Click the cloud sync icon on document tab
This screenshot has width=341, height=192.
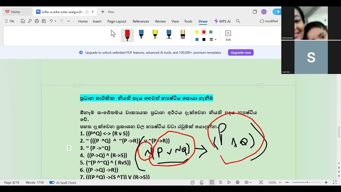[x=87, y=12]
